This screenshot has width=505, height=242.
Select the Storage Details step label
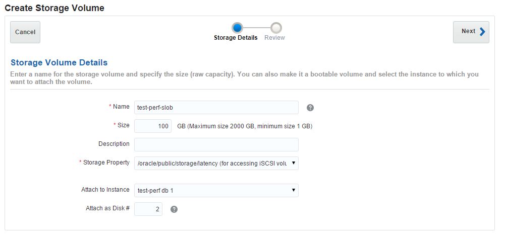tap(236, 38)
